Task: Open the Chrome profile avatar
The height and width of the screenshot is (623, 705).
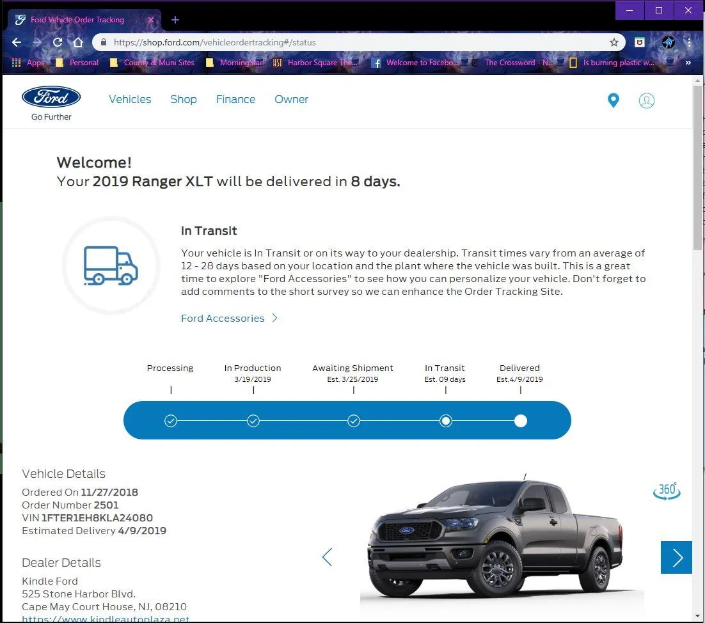Action: (668, 42)
